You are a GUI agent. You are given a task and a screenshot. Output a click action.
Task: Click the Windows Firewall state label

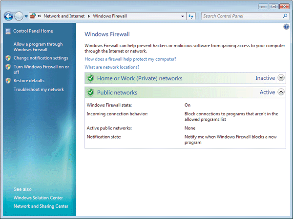pyautogui.click(x=109, y=105)
